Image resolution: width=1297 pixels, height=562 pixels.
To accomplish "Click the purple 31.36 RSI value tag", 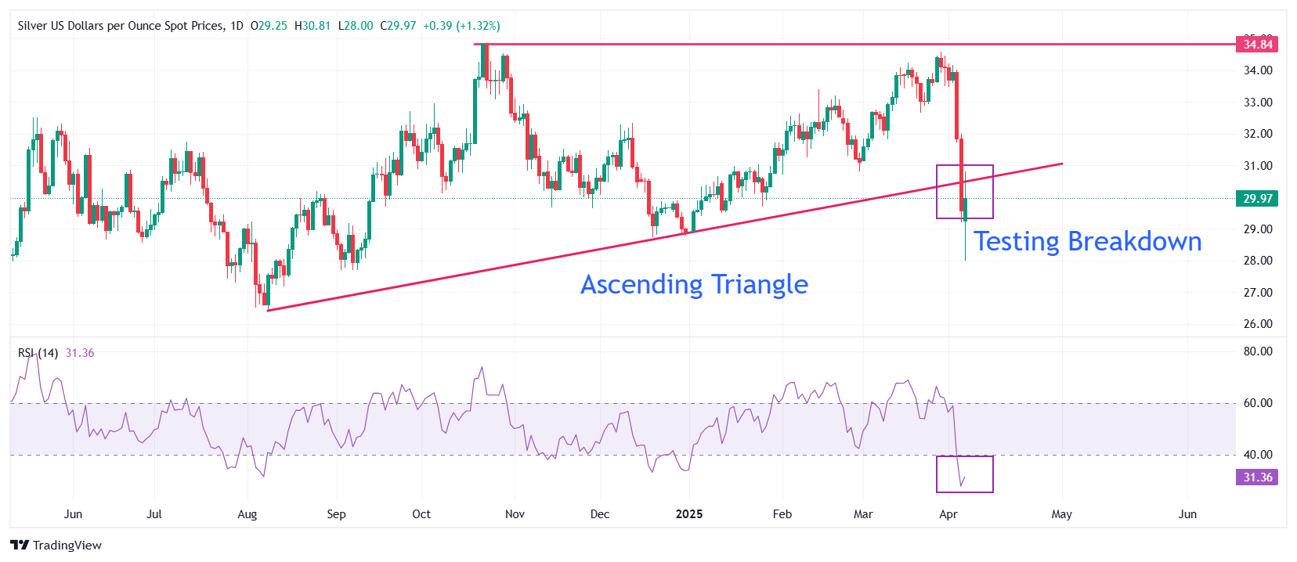I will coord(1257,477).
